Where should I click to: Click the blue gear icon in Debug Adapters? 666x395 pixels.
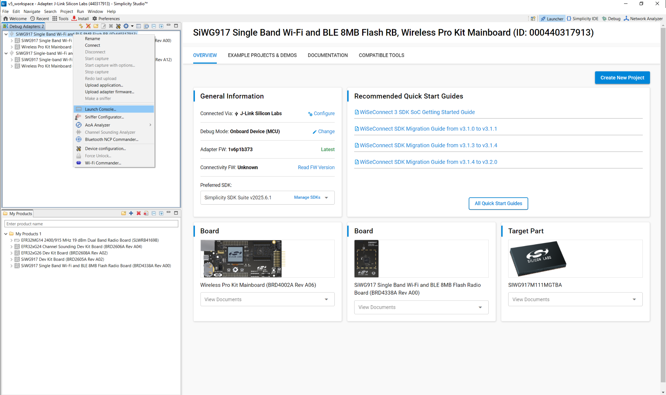[126, 26]
